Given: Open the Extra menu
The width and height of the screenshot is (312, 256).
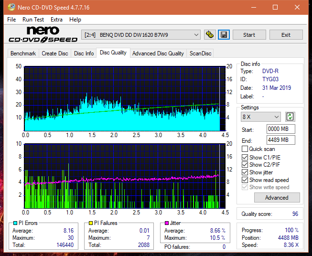Looking at the screenshot, I should coord(56,20).
